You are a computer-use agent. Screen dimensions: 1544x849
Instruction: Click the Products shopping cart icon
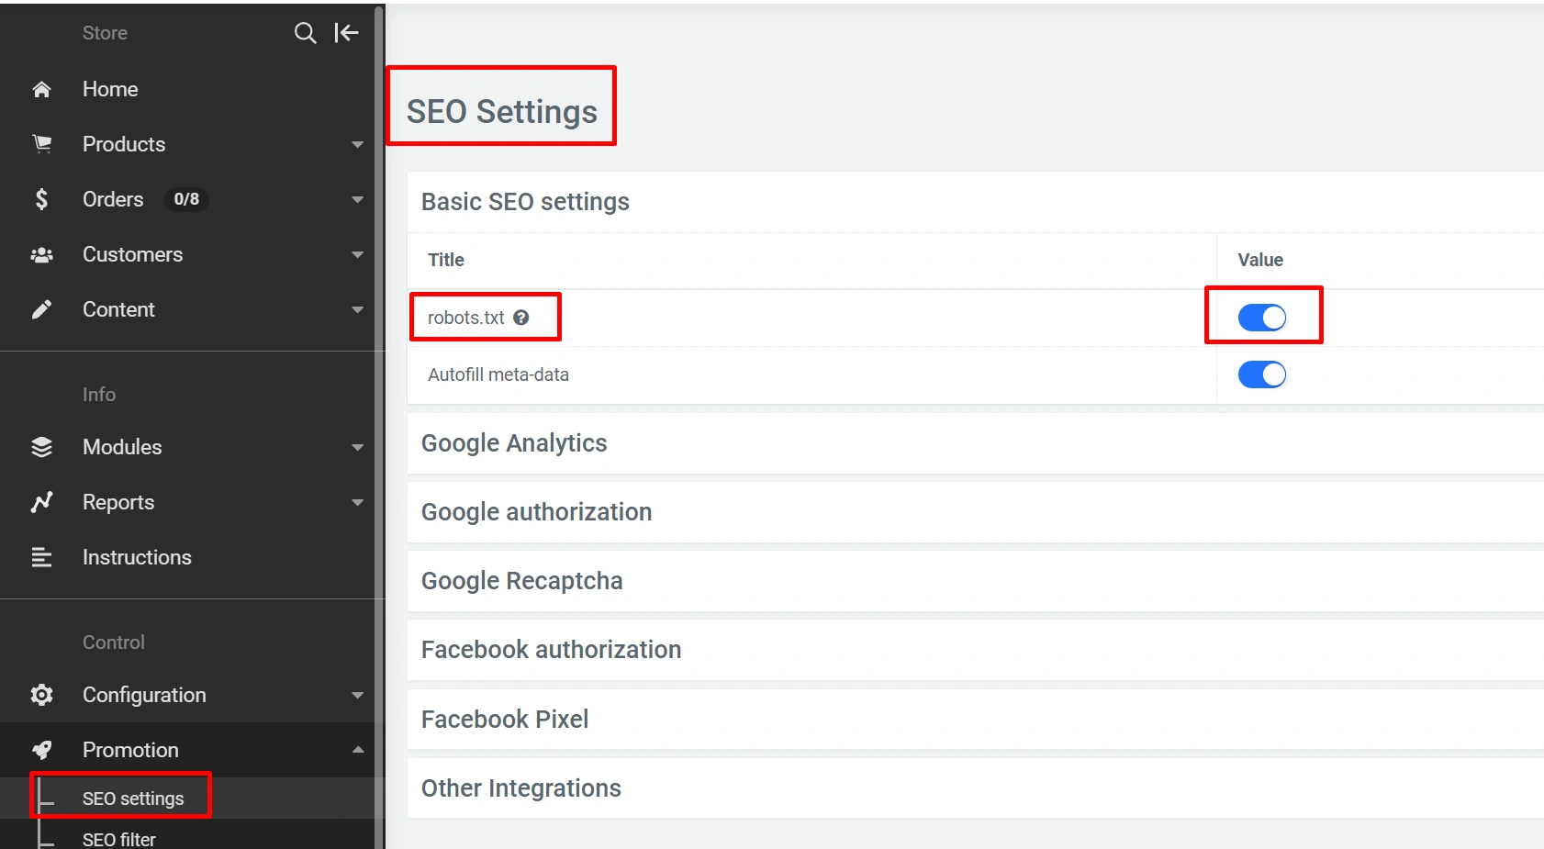point(41,144)
